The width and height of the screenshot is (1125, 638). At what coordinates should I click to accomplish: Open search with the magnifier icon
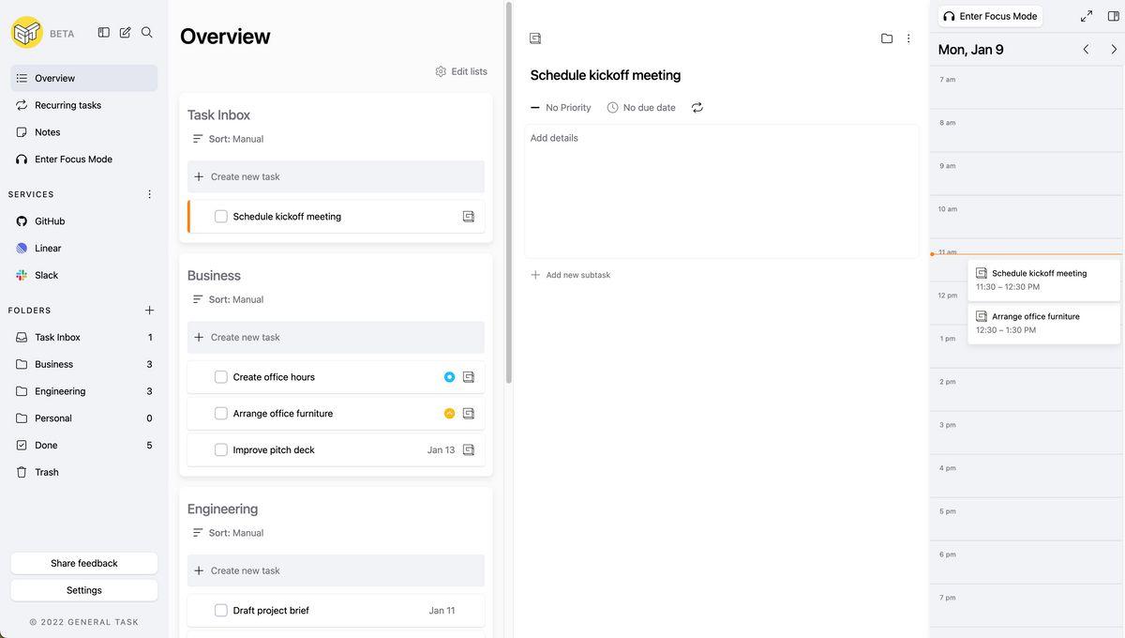click(x=147, y=33)
